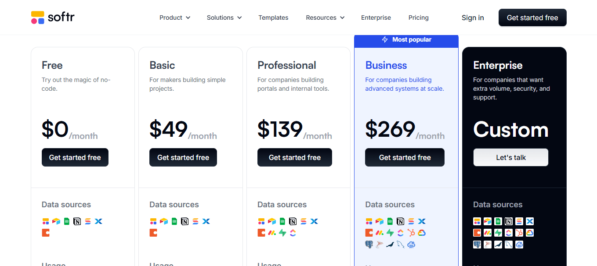Click Supabase icon in the Enterprise plan
Screen dimensions: 597x266
click(498, 233)
